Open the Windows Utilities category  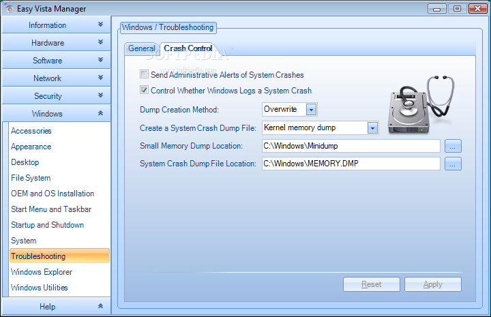tap(39, 287)
